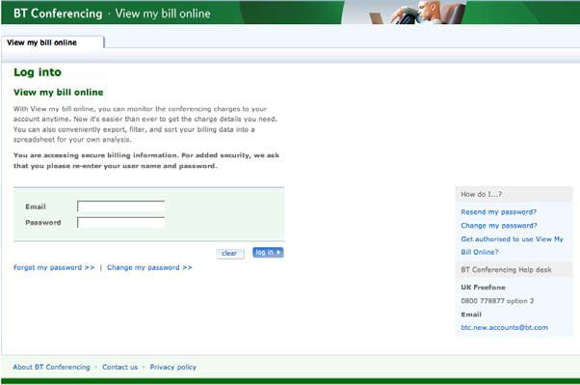Click the 'BT Conferencing Help desk' heading
This screenshot has height=385, width=580.
click(506, 270)
